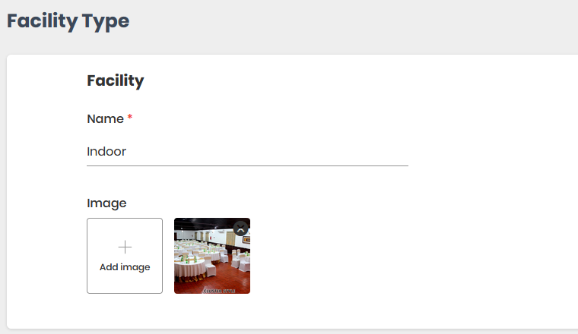Screen dimensions: 578x334
Task: Click the red required asterisk
Action: point(130,117)
